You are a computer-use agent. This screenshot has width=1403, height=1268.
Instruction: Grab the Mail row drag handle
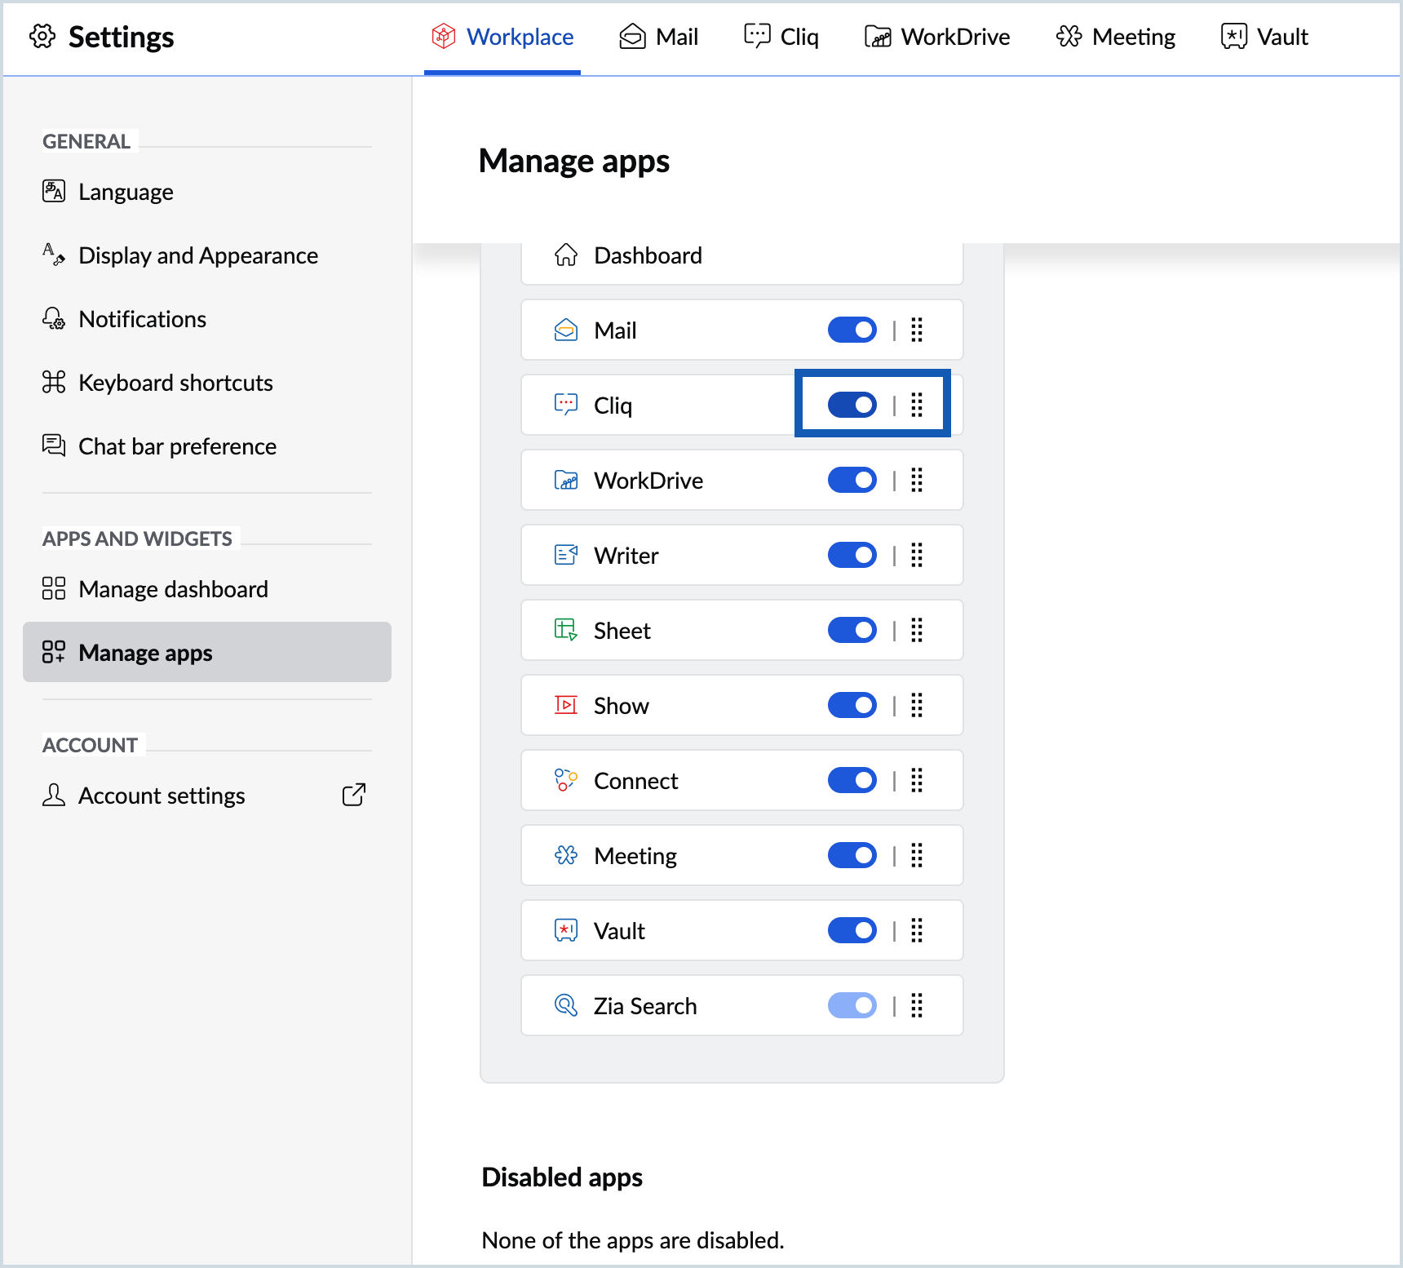pos(917,330)
